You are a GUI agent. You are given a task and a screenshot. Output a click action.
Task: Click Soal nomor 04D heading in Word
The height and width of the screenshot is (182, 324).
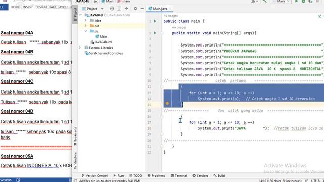tap(17, 111)
